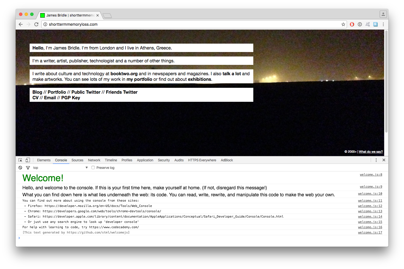Click the red Opera extension icon
This screenshot has height=269, width=404.
click(352, 24)
